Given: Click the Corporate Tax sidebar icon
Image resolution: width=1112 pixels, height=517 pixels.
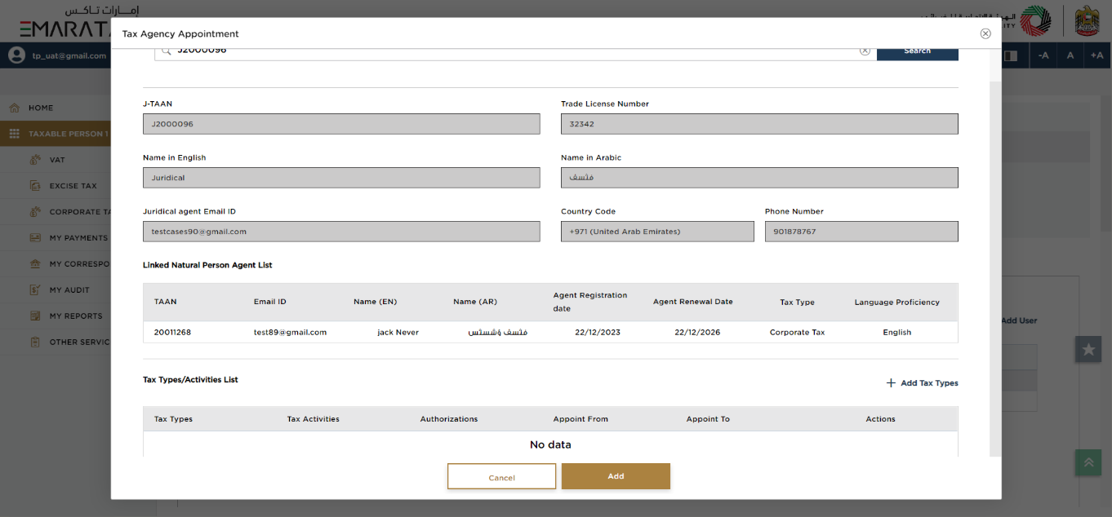Looking at the screenshot, I should (x=35, y=212).
